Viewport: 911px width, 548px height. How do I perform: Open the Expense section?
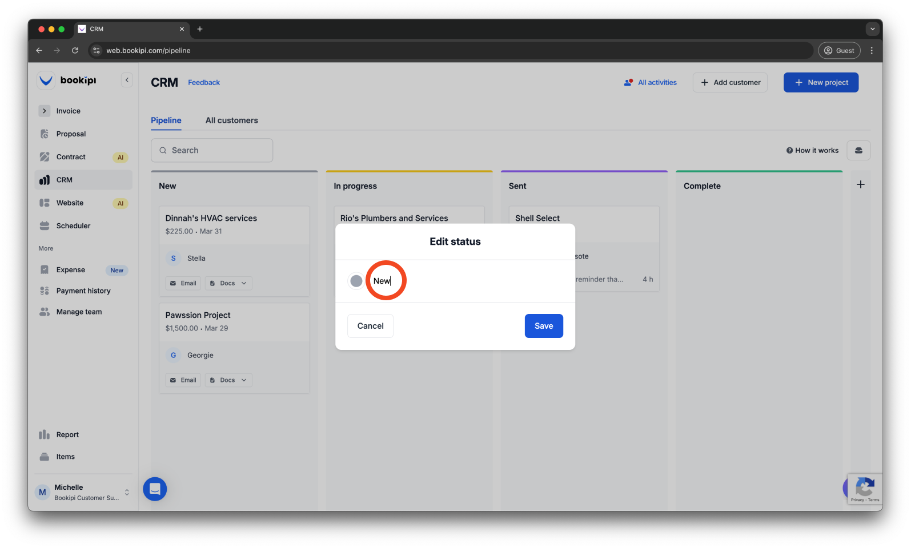(83, 270)
